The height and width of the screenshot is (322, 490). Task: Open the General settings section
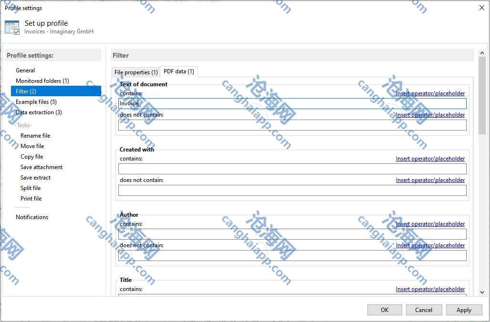point(25,70)
